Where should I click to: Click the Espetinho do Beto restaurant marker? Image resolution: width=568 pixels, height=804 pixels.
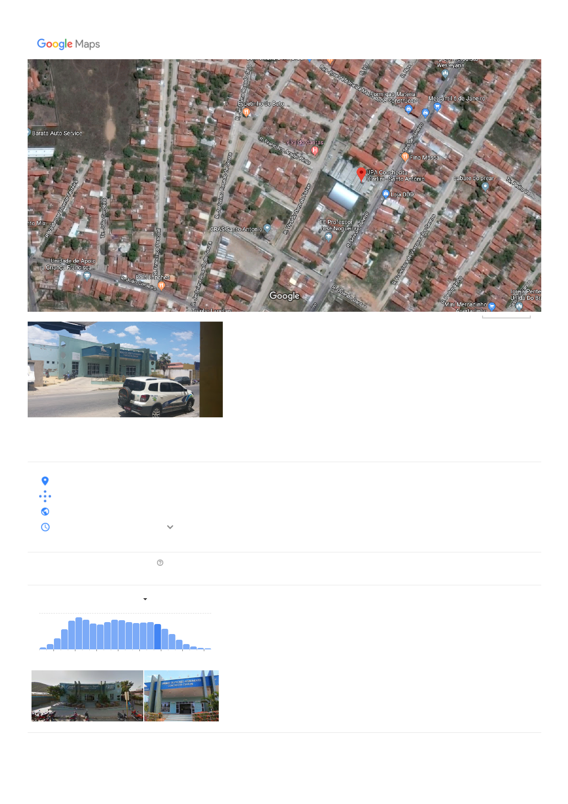point(246,112)
